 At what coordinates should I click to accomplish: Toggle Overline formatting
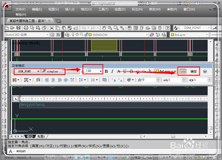tap(131, 72)
